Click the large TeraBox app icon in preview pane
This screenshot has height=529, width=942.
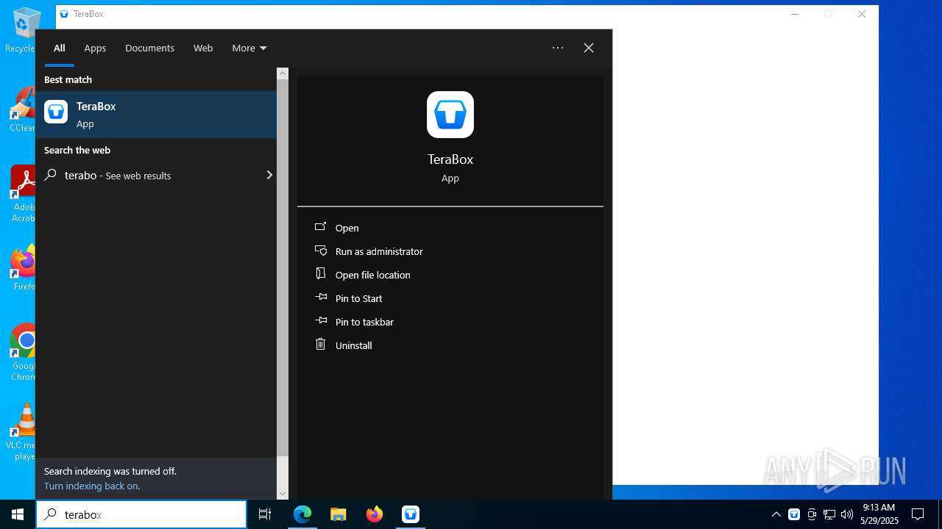(450, 115)
